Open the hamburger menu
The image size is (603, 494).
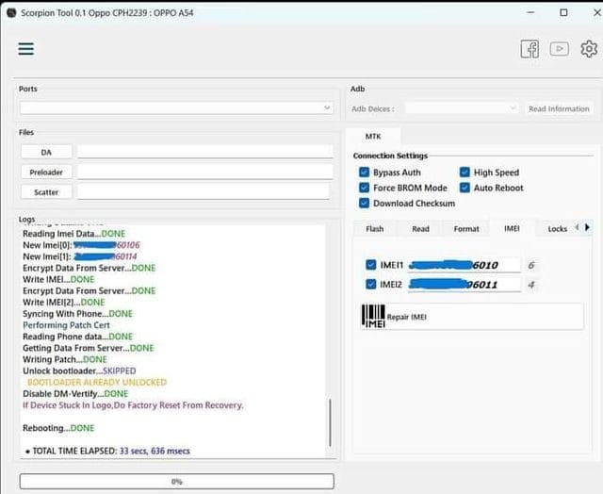point(26,49)
